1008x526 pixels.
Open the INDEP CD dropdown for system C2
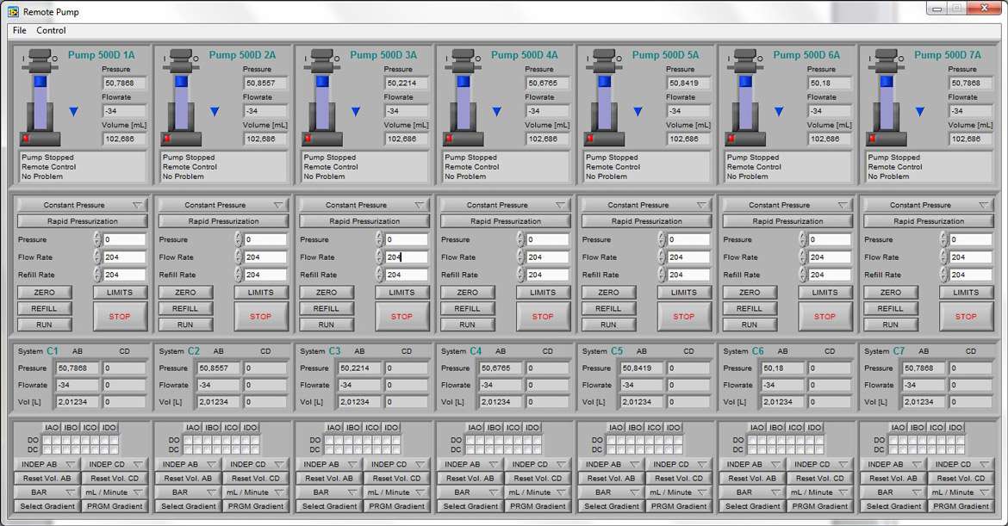point(256,464)
